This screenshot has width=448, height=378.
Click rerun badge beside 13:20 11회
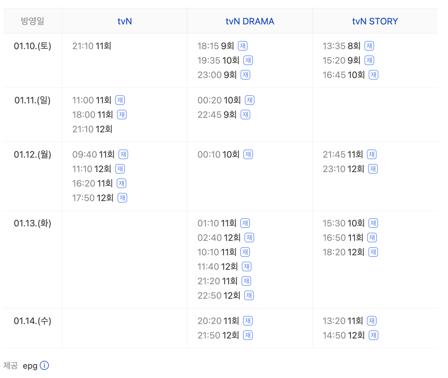tap(372, 321)
